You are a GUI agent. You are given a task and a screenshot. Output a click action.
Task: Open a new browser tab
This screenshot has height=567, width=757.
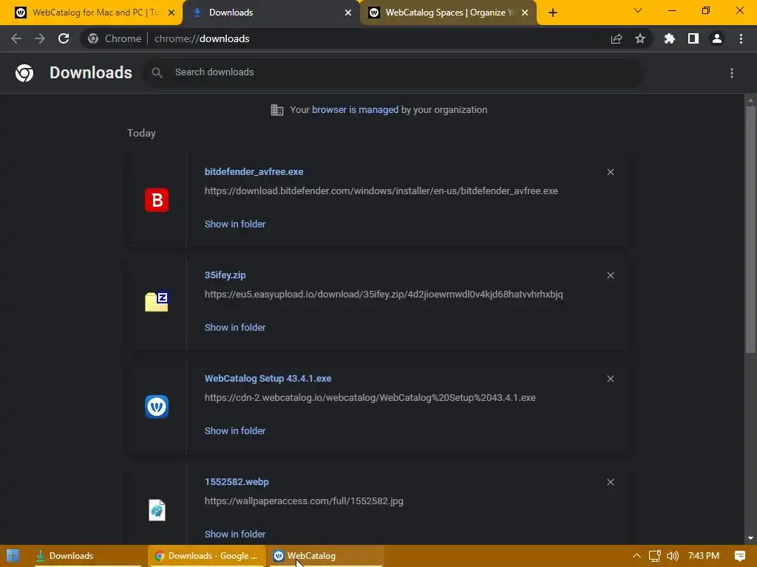click(x=553, y=13)
